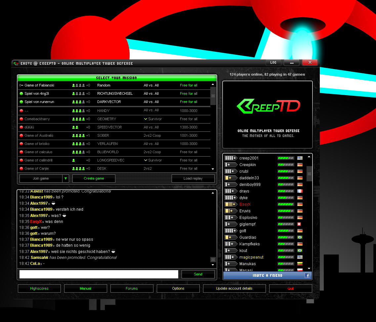This screenshot has width=376, height=322.
Task: Click the chat scroll-down arrow
Action: (213, 265)
